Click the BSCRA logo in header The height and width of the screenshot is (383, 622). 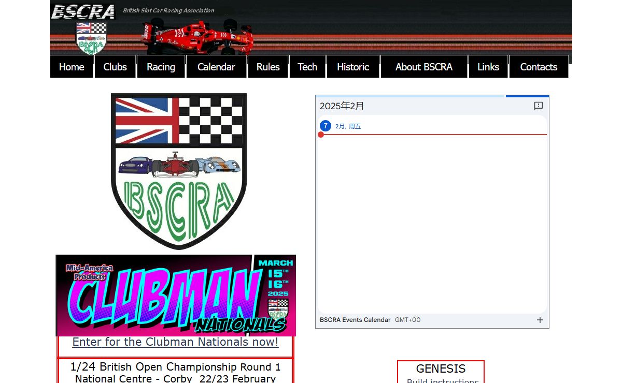point(83,11)
